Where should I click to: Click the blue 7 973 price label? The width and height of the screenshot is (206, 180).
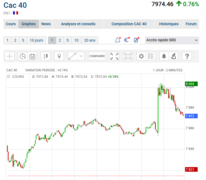[191, 116]
